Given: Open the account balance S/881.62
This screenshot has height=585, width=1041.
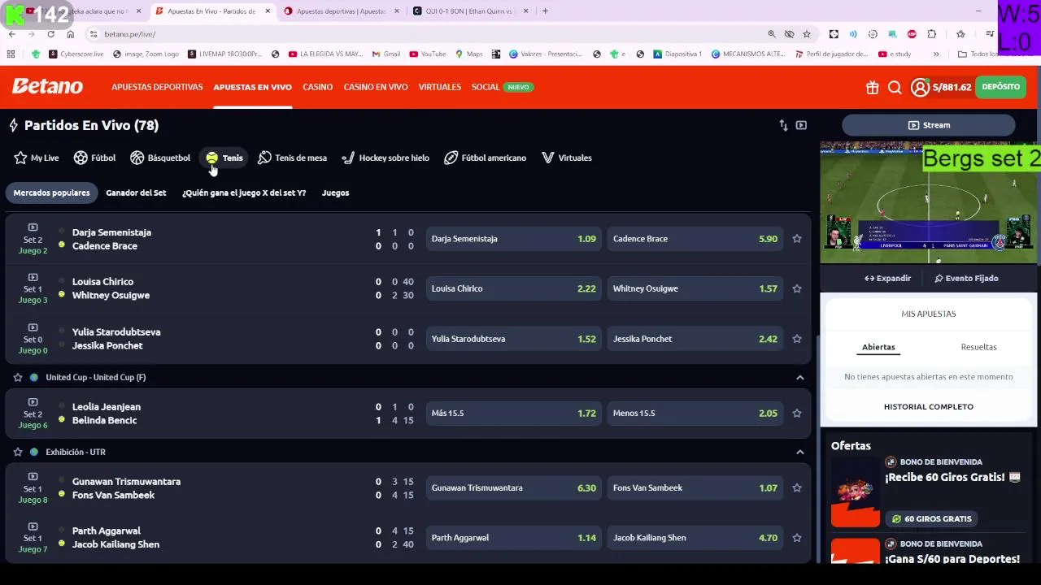Looking at the screenshot, I should [x=952, y=87].
